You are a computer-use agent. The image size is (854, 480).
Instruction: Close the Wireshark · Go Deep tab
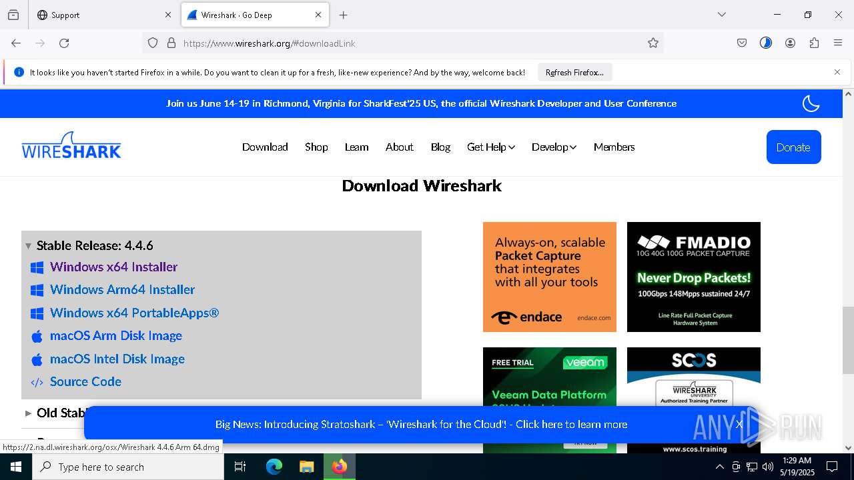[318, 15]
